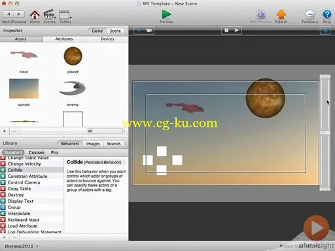The image size is (335, 251).
Task: Show the Images library
Action: [x=93, y=144]
